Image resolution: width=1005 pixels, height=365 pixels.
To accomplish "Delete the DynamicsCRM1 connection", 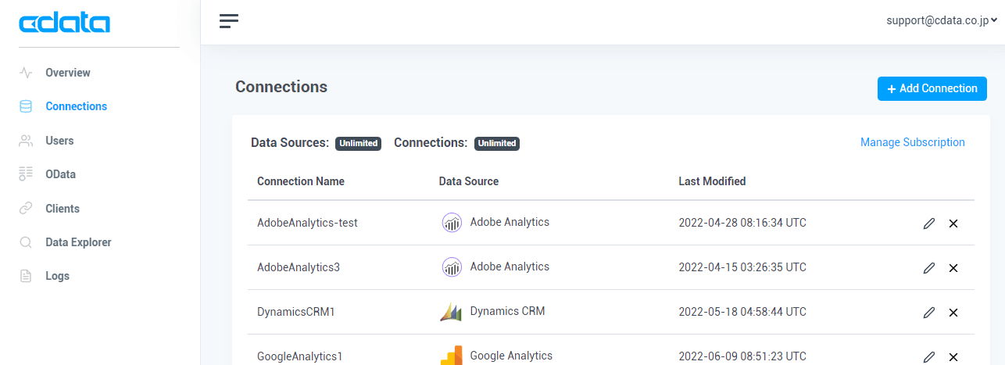I will [x=953, y=313].
